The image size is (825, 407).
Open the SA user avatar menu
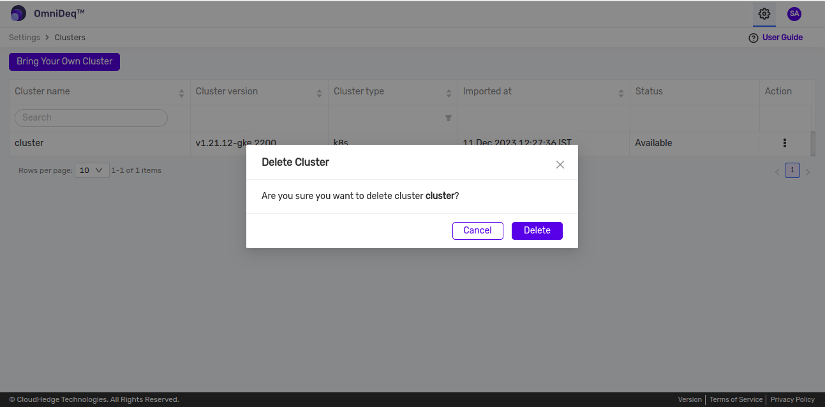click(x=794, y=13)
